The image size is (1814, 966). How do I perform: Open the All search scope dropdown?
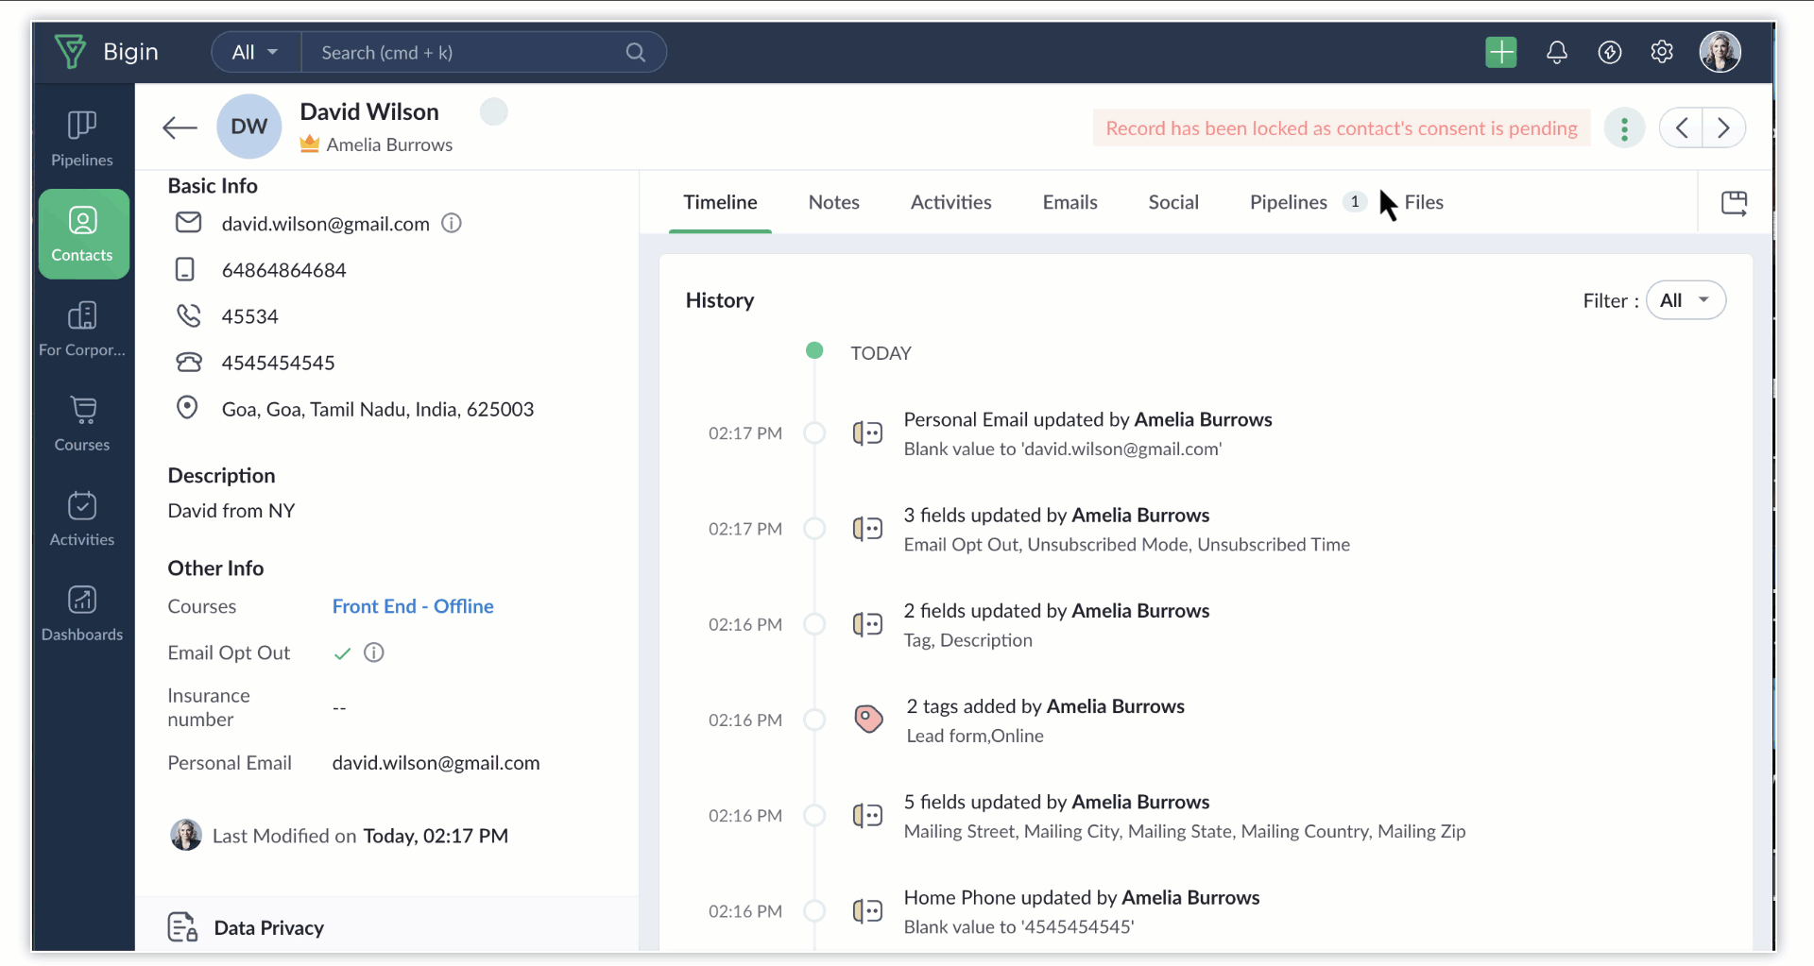pos(255,52)
